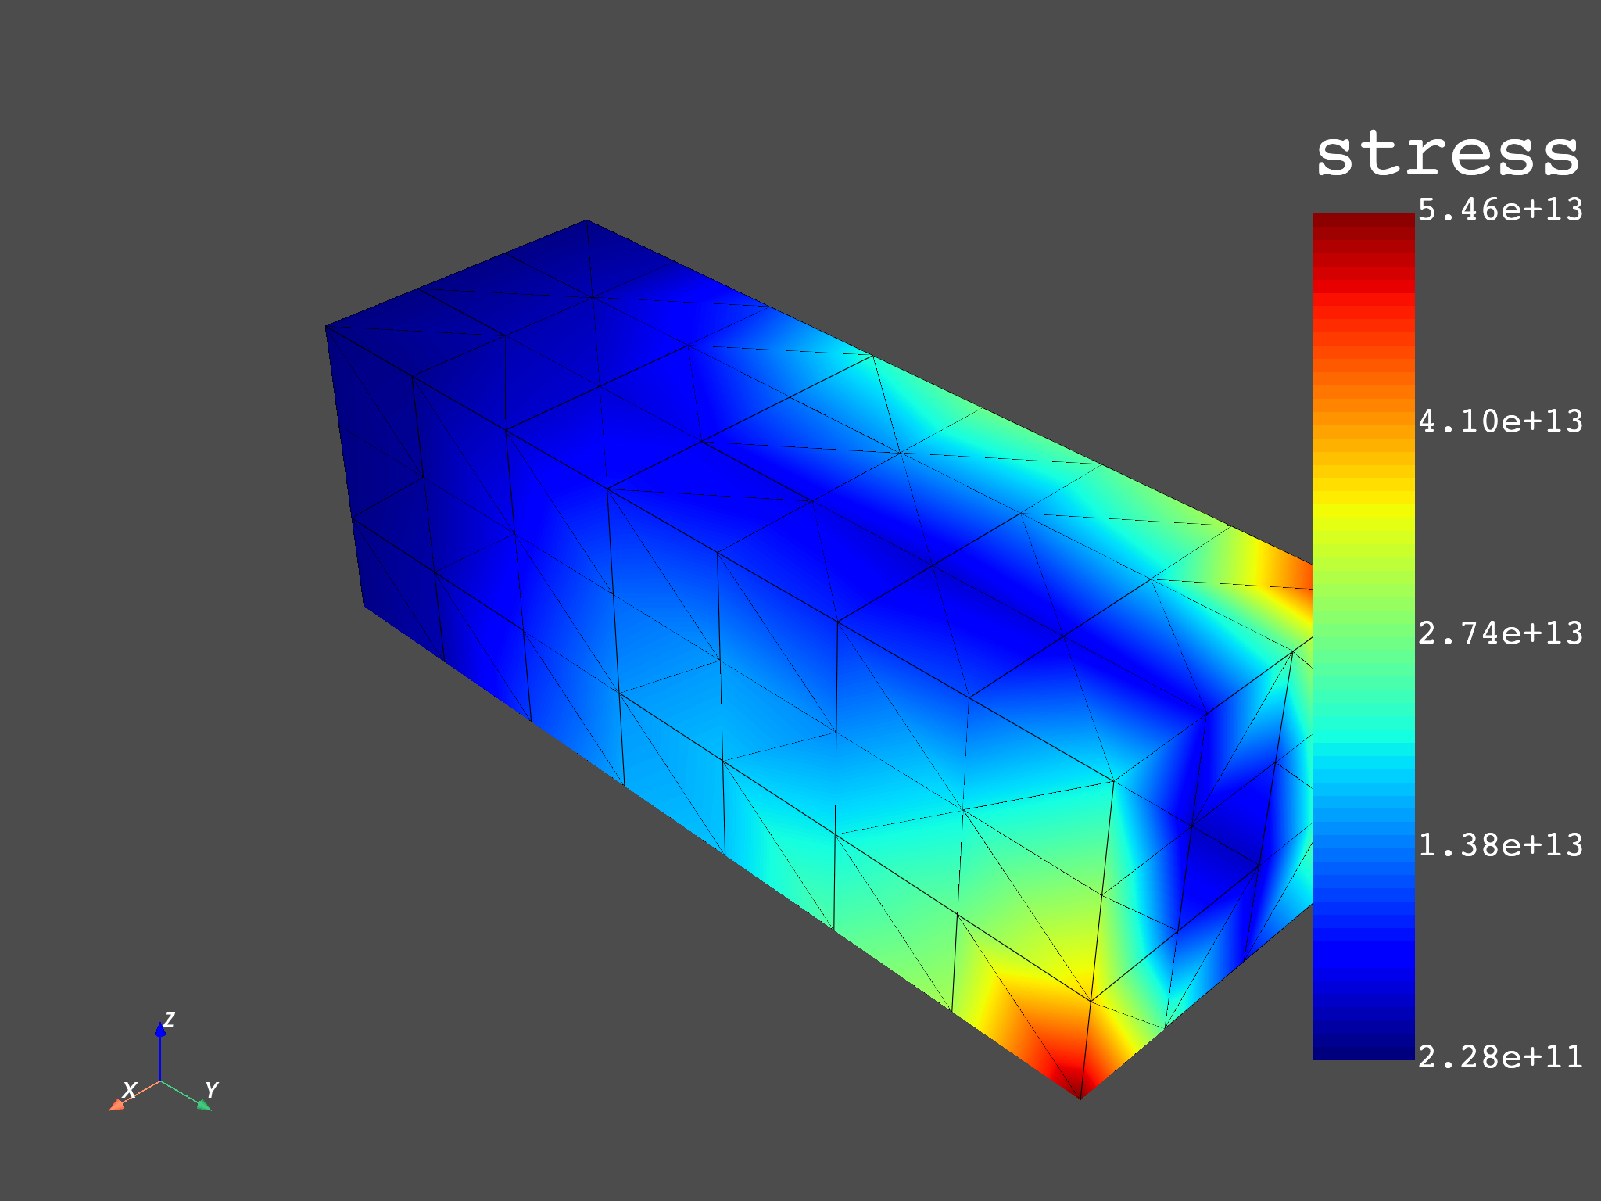Select the 4.10e+13 scale label

coord(1501,421)
